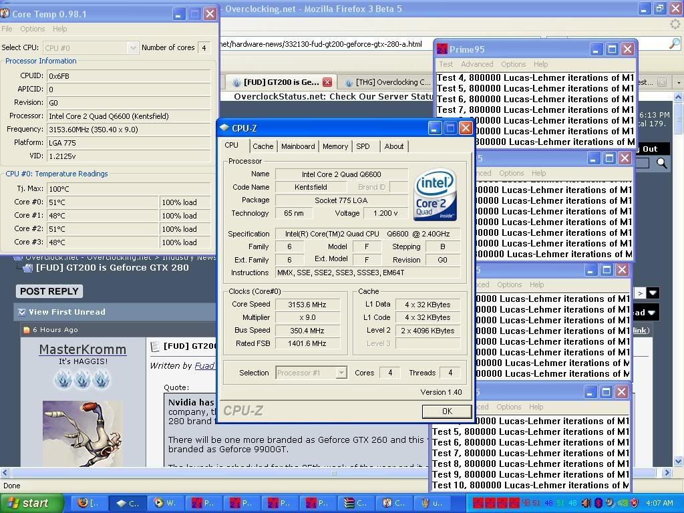Open the Advanced menu in Prime95
The image size is (684, 513).
tap(477, 64)
